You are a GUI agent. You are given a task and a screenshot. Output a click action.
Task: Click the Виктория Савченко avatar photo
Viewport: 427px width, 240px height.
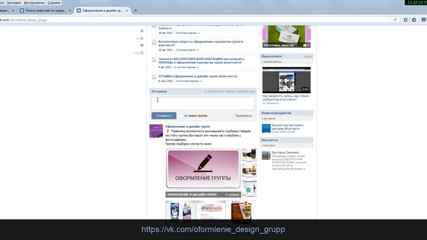266,155
